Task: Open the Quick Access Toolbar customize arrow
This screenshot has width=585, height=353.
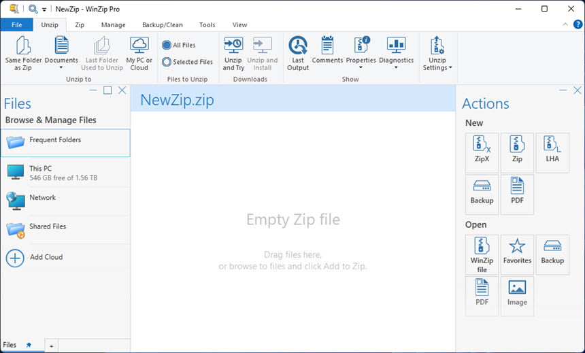Action: coord(44,10)
